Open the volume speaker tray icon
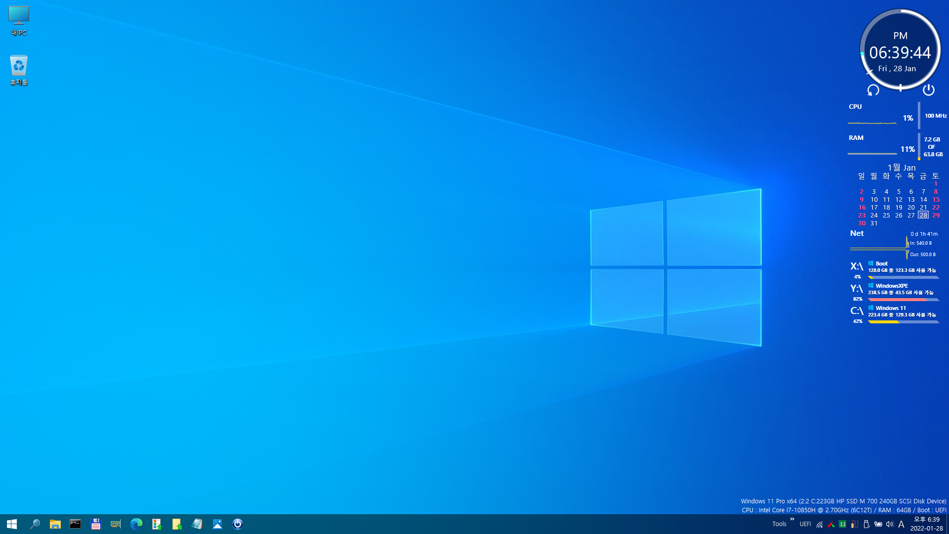Screen dimensions: 949x534 pyautogui.click(x=890, y=525)
